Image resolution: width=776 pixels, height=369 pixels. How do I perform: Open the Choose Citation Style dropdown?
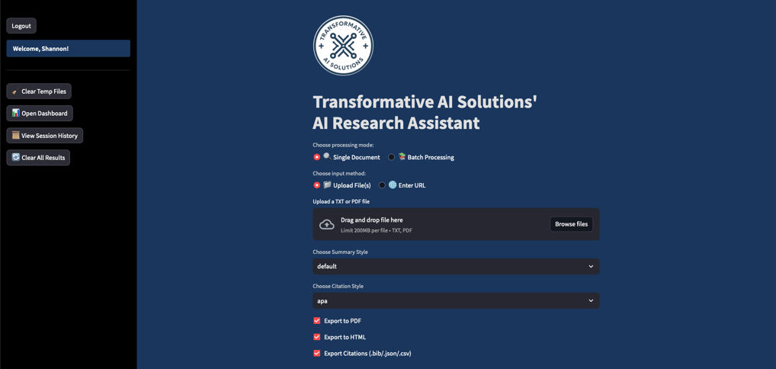(456, 300)
